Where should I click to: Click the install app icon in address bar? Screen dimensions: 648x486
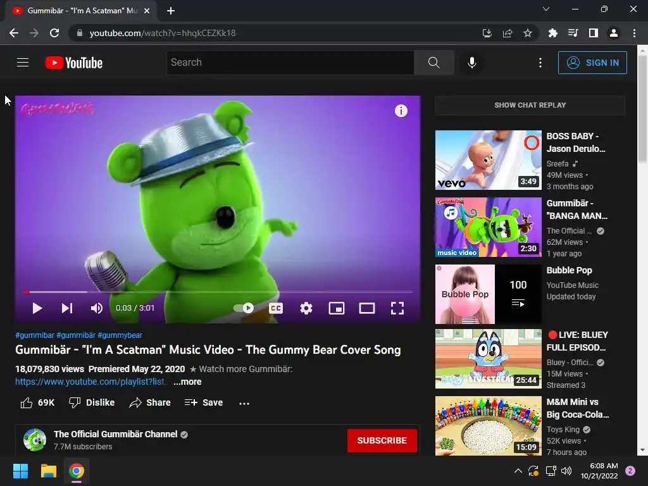[x=487, y=33]
